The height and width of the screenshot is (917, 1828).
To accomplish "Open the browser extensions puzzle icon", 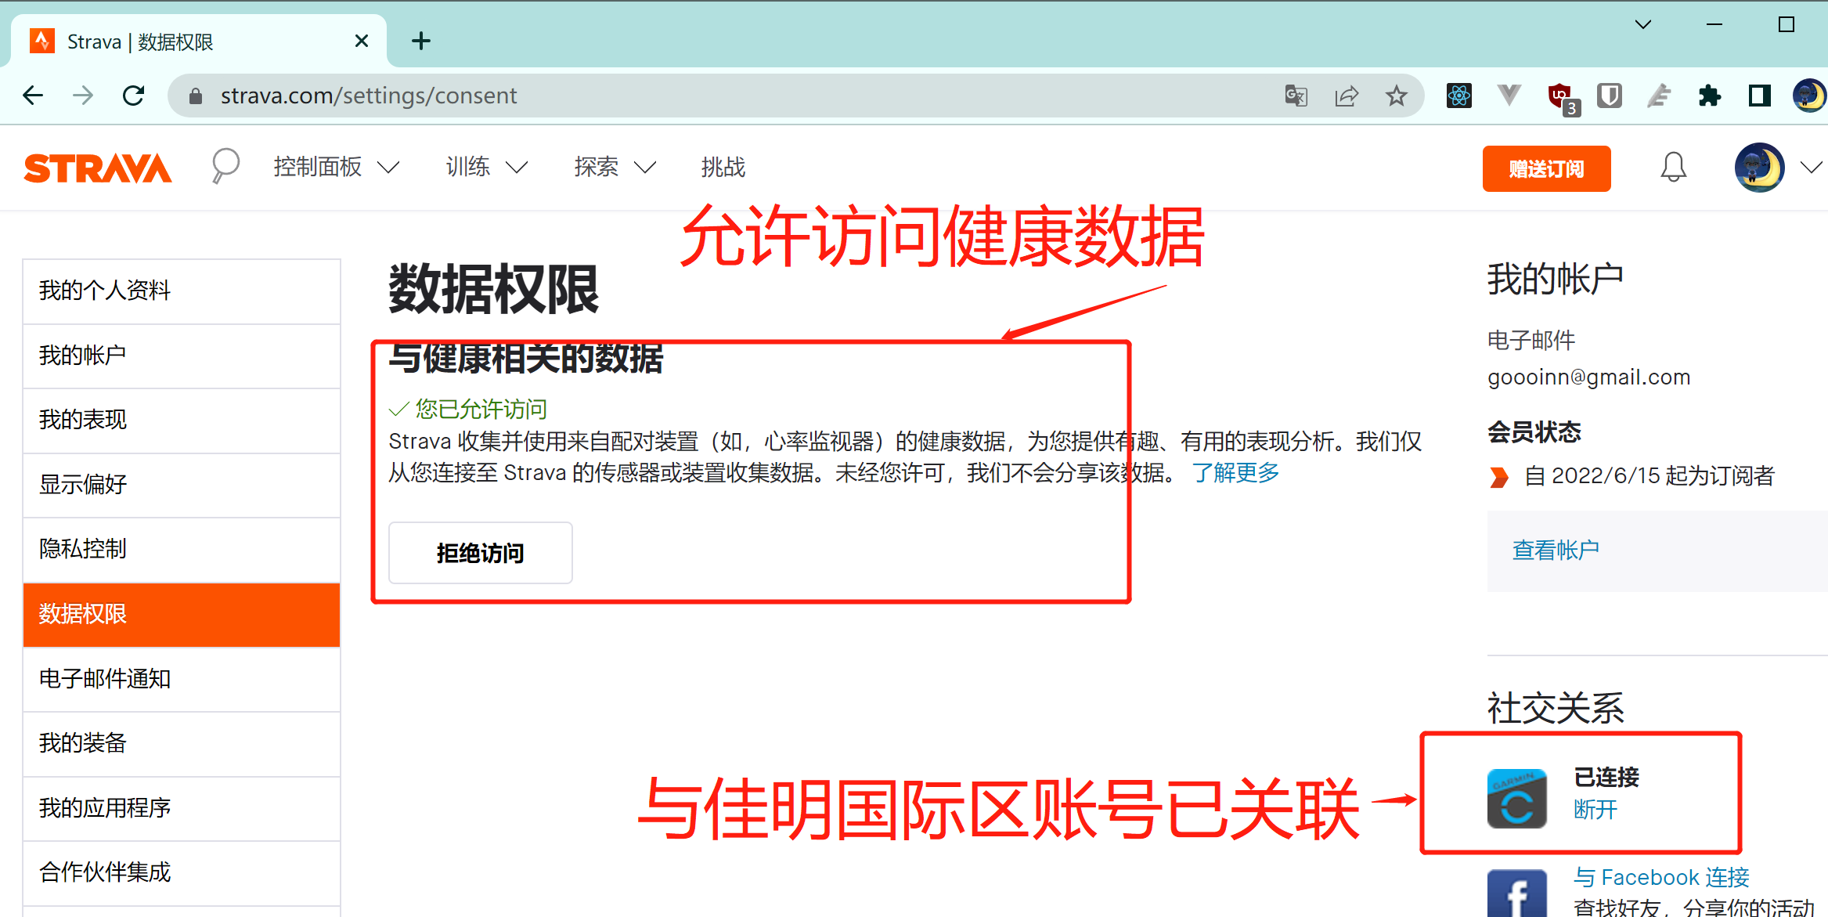I will [1709, 96].
